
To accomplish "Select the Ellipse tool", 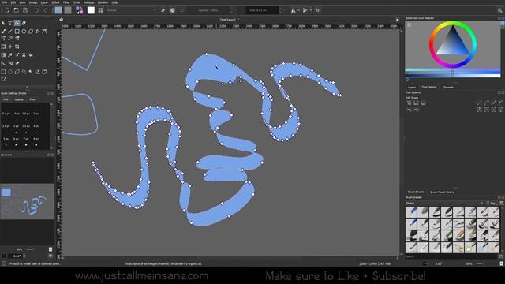I will 24,32.
